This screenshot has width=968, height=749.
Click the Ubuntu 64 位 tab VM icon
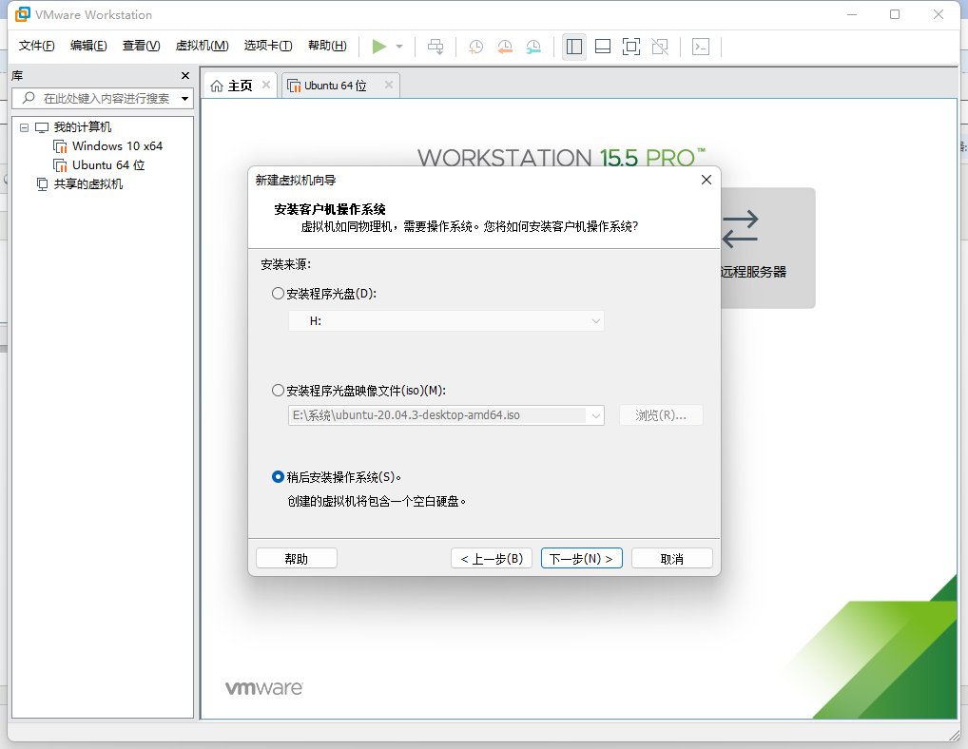[294, 86]
